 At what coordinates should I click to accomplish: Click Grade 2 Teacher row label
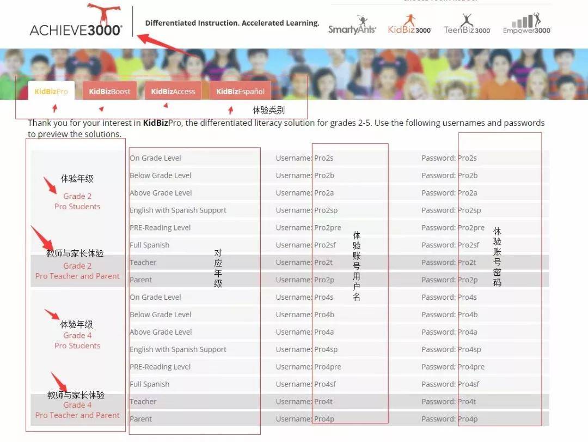coord(143,262)
